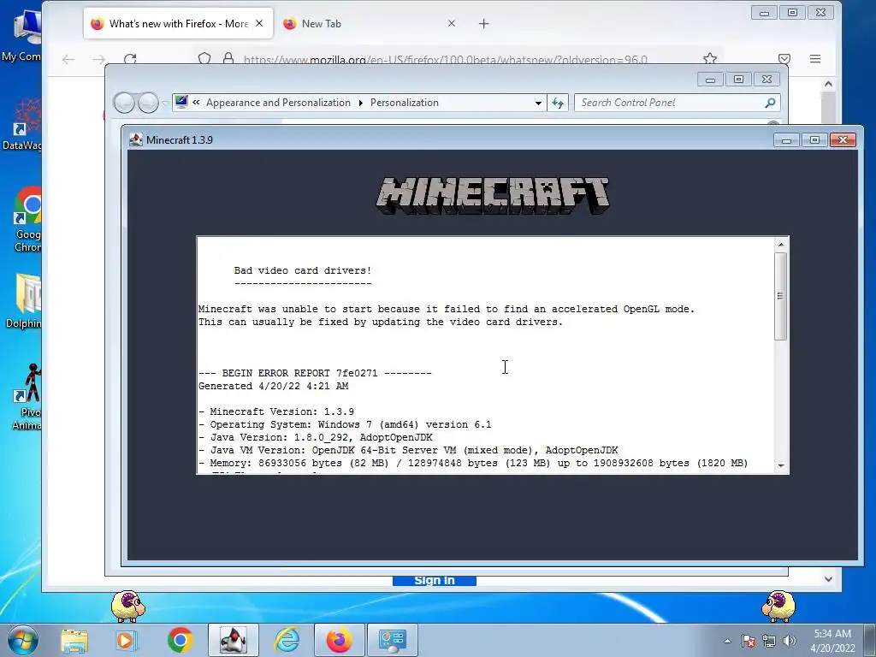The height and width of the screenshot is (657, 876).
Task: Switch to Firefox from the taskbar
Action: [x=339, y=640]
